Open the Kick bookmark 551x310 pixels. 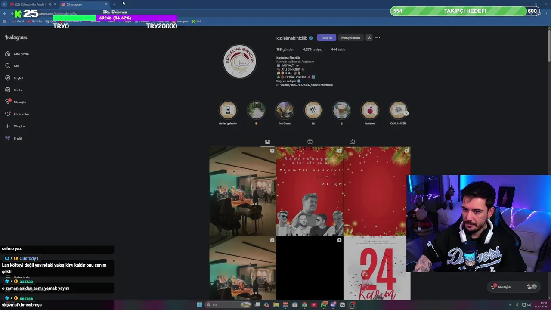(x=197, y=22)
